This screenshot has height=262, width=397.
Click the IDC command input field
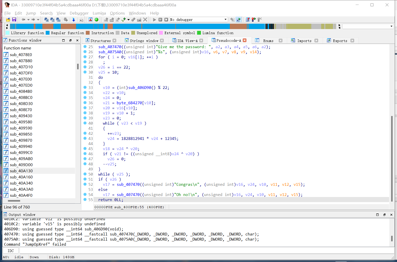pos(207,251)
